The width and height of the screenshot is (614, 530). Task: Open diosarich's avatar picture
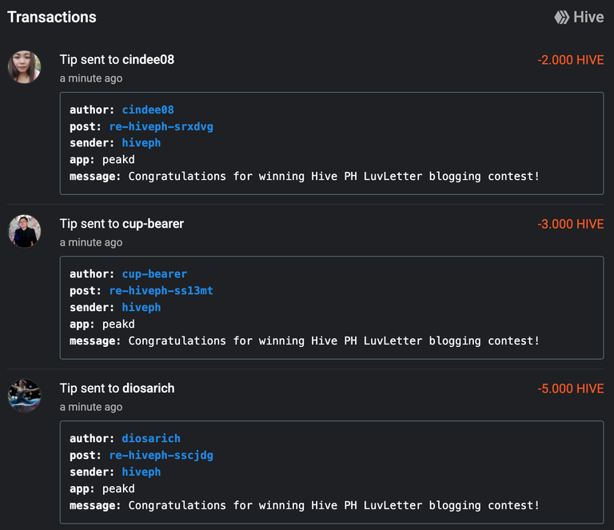click(x=24, y=396)
